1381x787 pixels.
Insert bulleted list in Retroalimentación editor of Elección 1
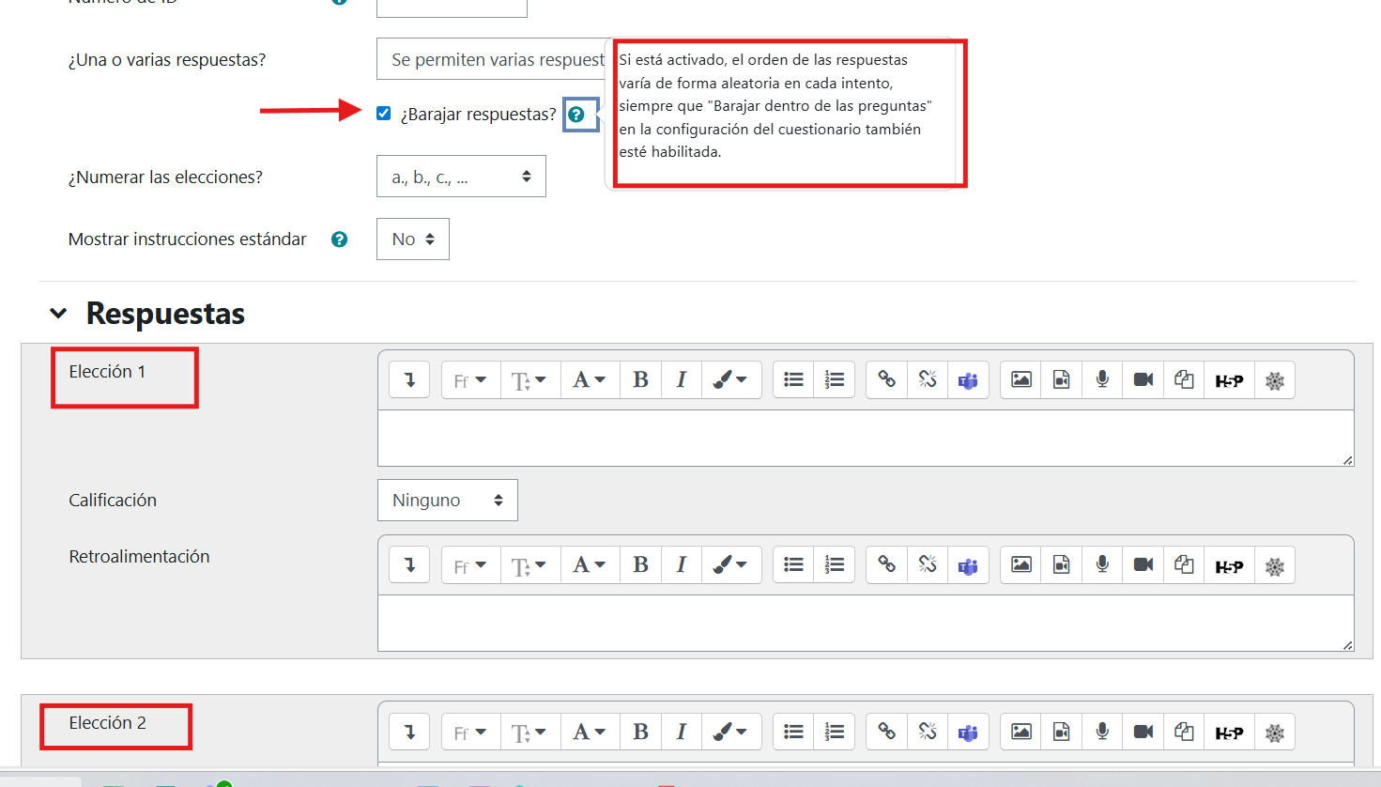coord(793,564)
